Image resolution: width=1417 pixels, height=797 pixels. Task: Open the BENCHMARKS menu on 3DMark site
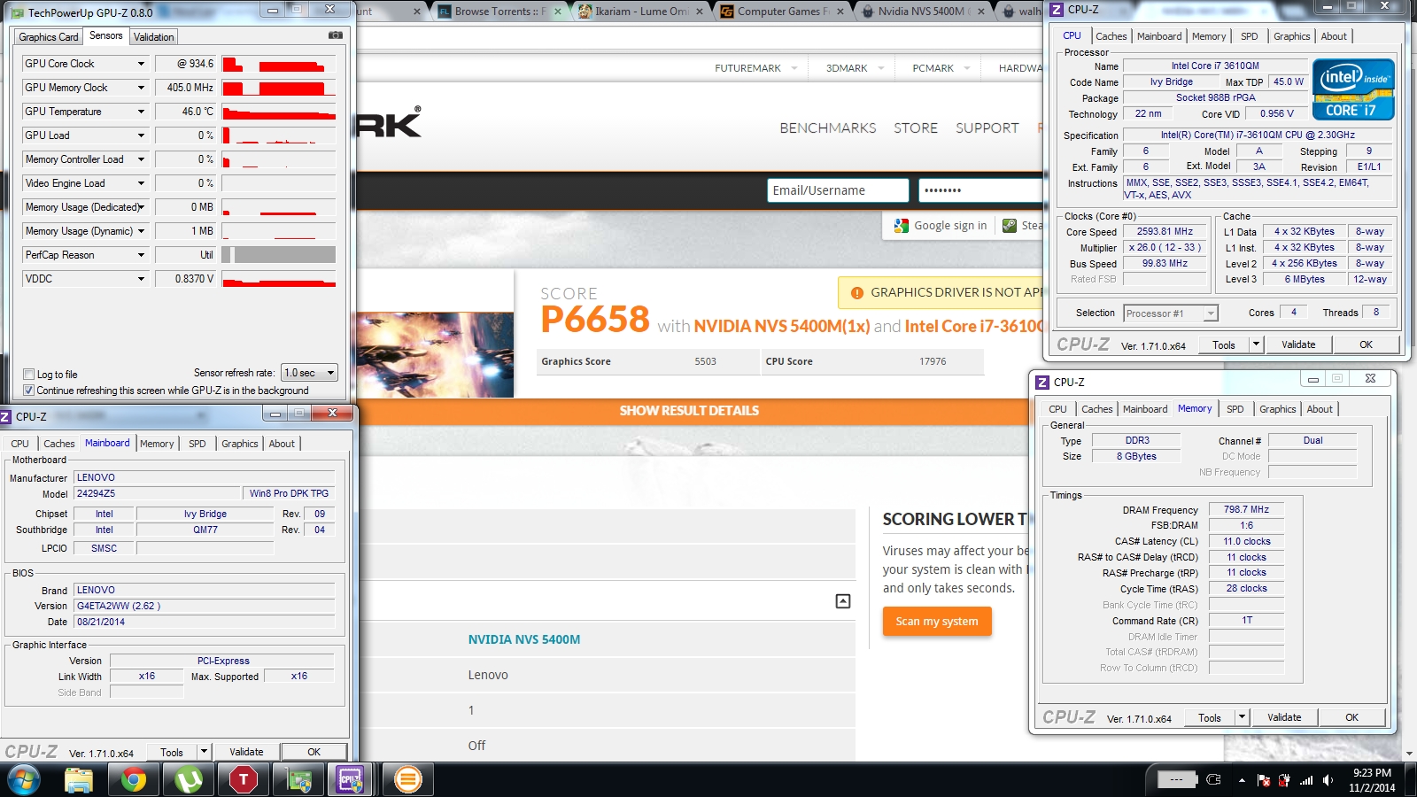[x=828, y=128]
